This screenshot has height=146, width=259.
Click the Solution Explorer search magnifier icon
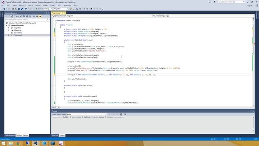[47, 19]
